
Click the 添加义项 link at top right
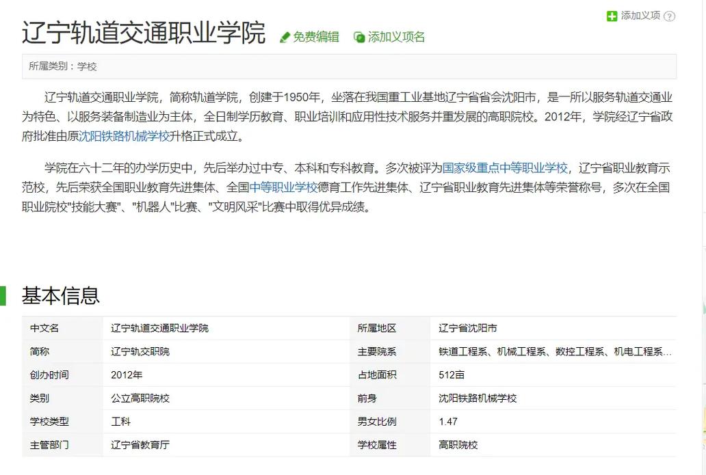coord(640,16)
